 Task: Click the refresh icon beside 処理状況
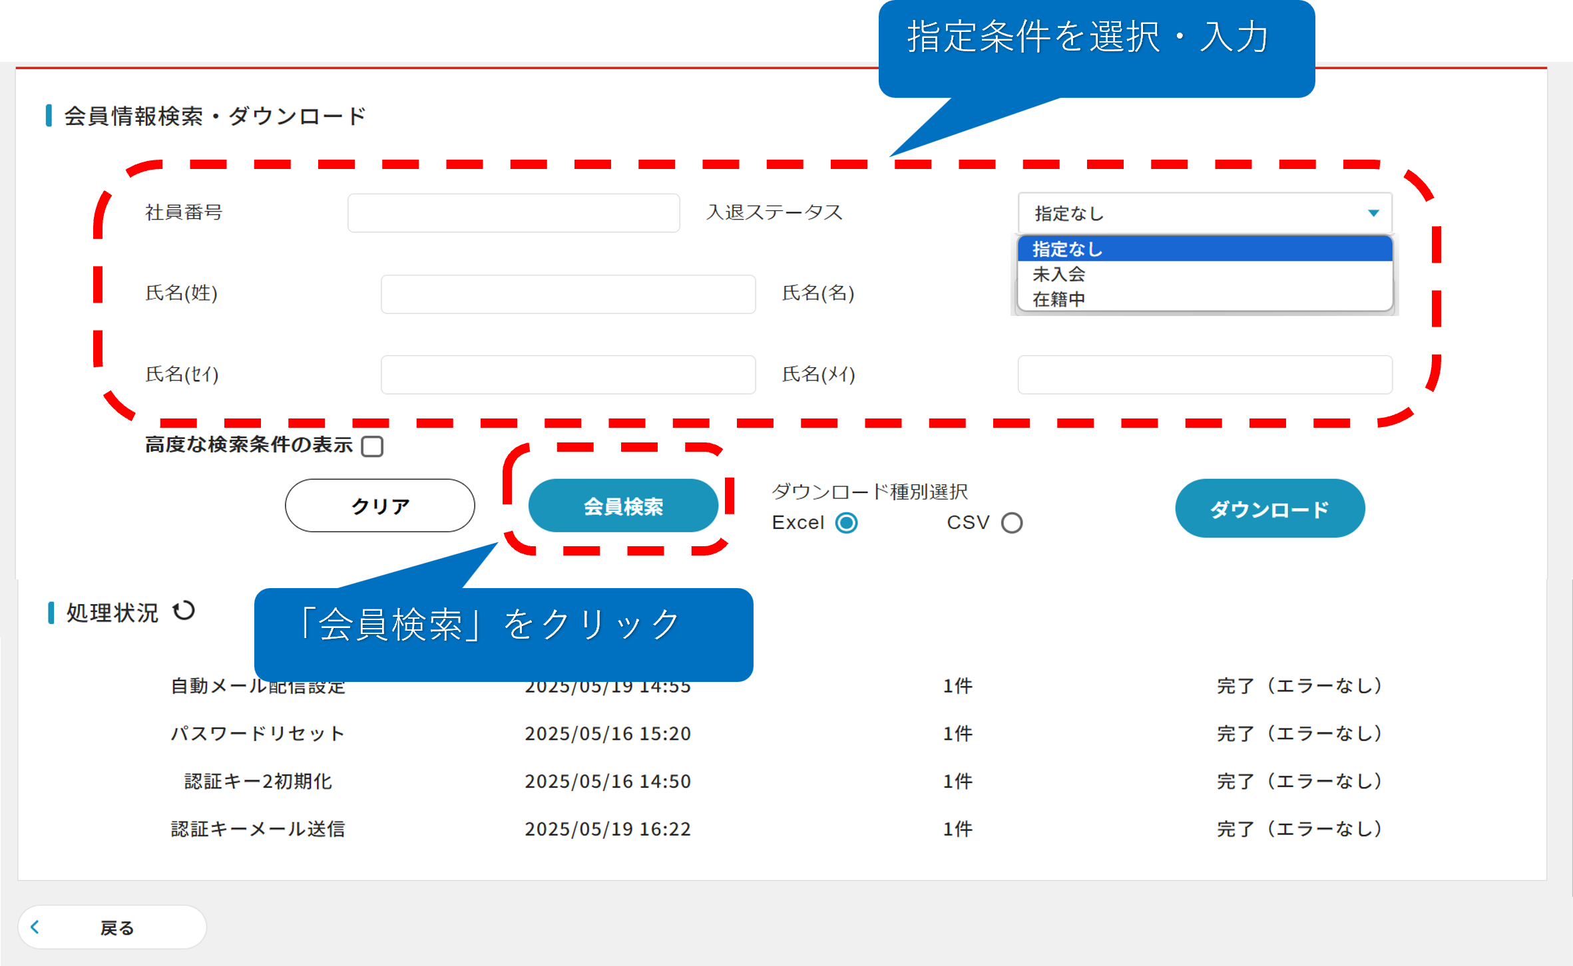184,611
